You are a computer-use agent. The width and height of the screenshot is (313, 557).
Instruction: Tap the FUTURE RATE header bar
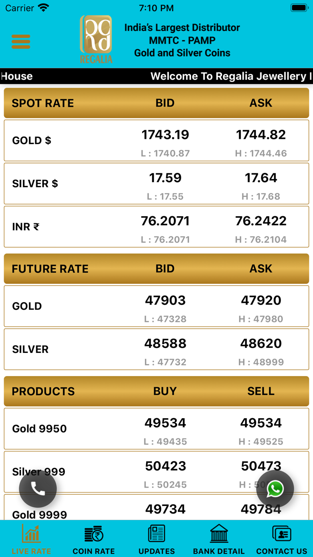click(x=156, y=269)
